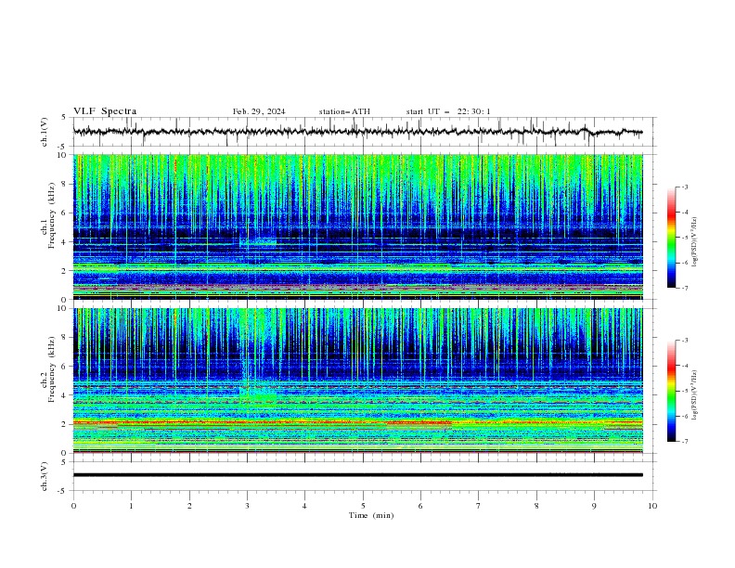This screenshot has height=568, width=735.
Task: Click the ch.1 spectrogram panel
Action: tap(358, 226)
